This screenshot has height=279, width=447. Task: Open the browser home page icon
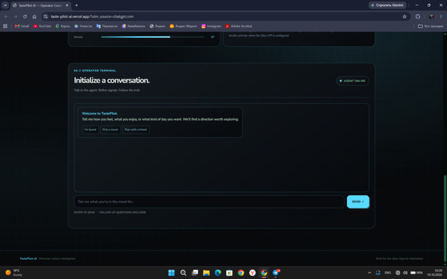pyautogui.click(x=34, y=17)
